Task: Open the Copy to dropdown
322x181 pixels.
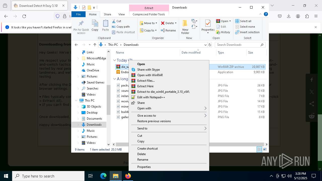Action: (148, 30)
